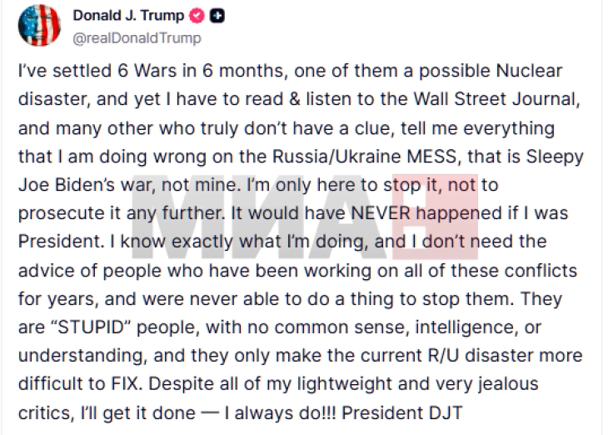608x435 pixels.
Task: Open the Donald J. Trump display name
Action: (x=127, y=17)
